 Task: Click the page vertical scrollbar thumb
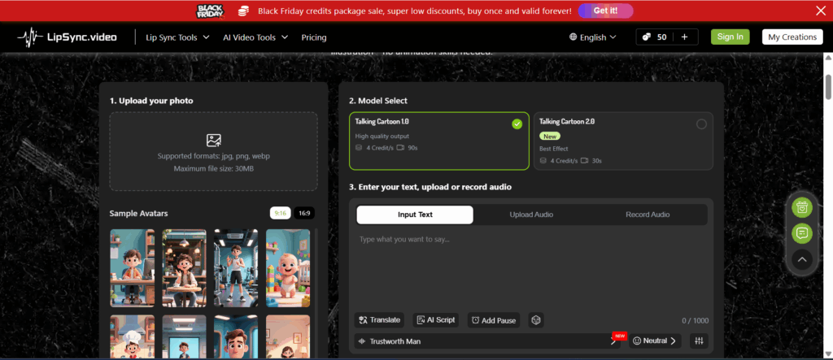click(828, 87)
